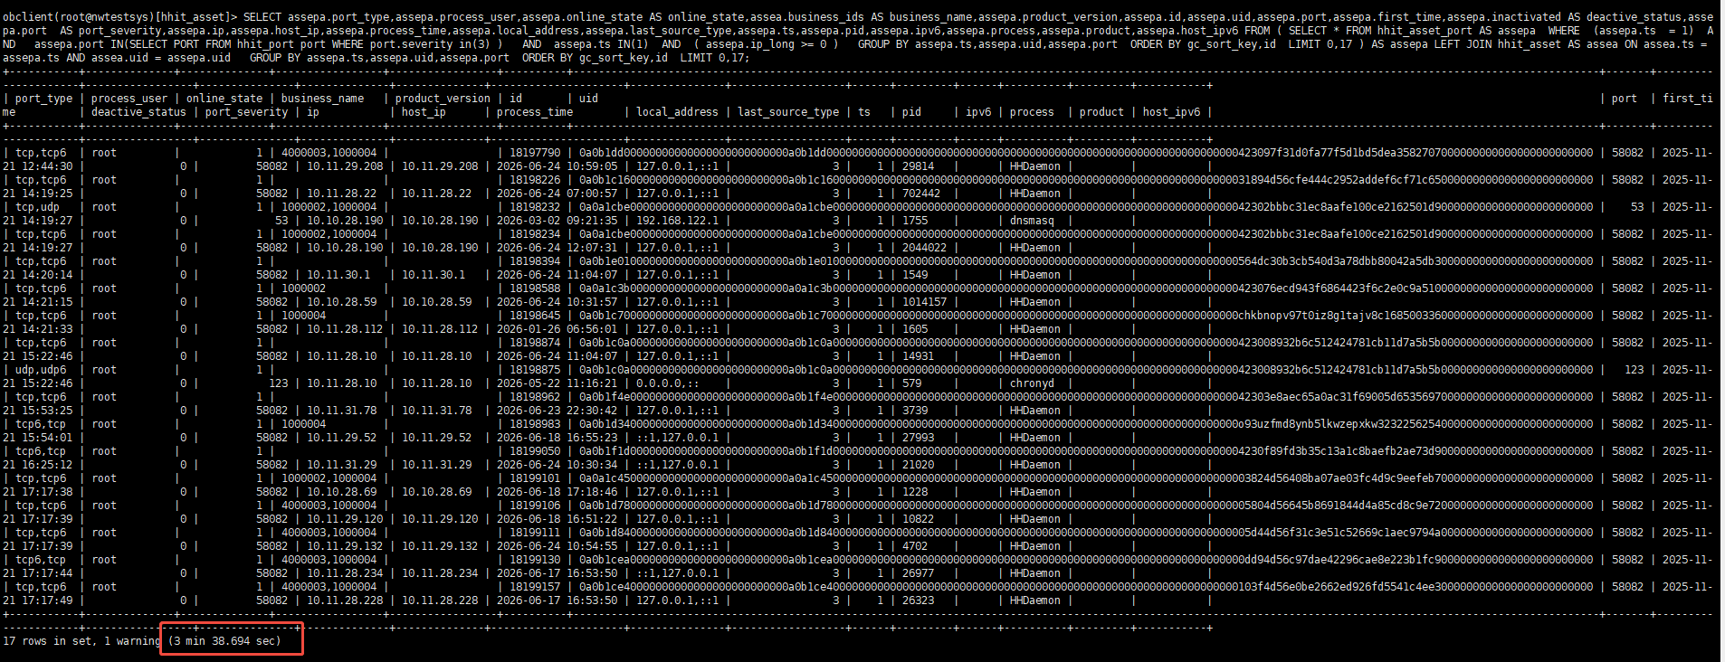Click local address 192.168.122.1
This screenshot has width=1725, height=662.
(x=677, y=221)
